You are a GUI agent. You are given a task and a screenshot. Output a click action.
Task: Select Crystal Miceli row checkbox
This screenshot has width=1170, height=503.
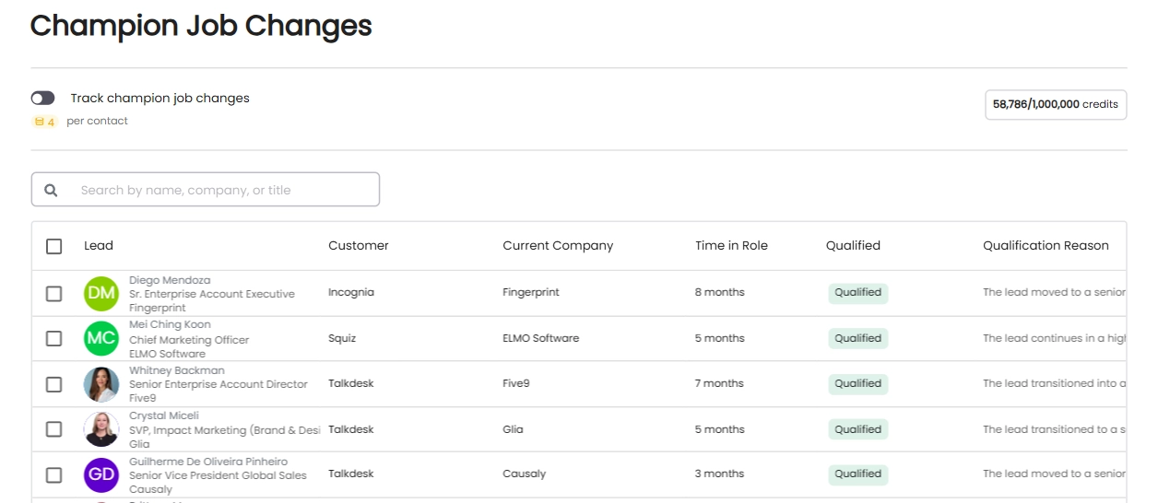click(x=54, y=429)
